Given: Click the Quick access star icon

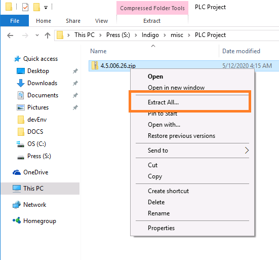Looking at the screenshot, I should click(17, 59).
